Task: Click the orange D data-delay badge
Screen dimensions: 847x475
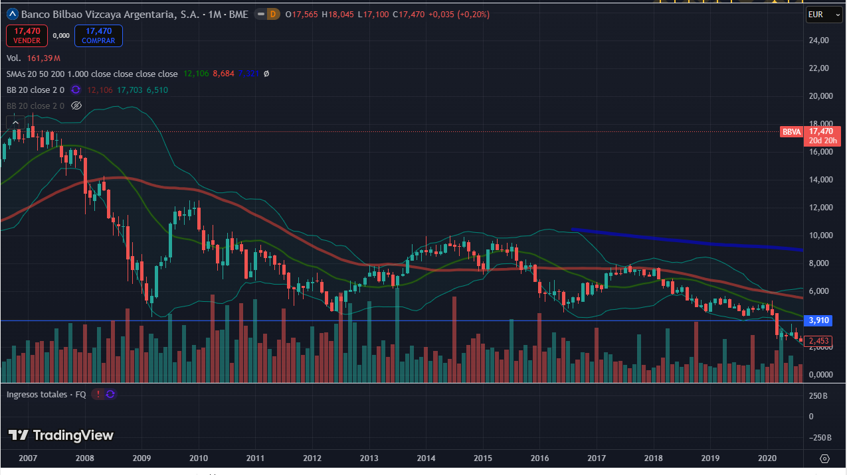Action: [273, 14]
